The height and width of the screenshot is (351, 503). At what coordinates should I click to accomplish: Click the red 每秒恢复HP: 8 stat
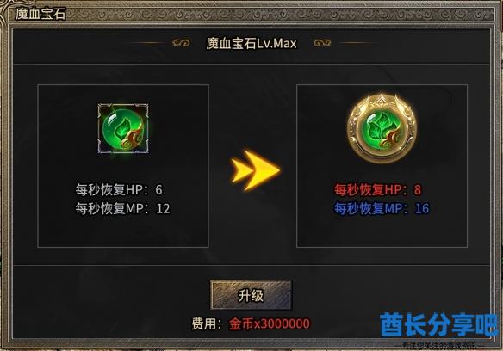[x=377, y=190]
